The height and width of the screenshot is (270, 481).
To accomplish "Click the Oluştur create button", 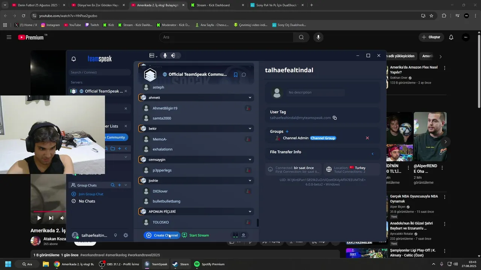I will [431, 37].
